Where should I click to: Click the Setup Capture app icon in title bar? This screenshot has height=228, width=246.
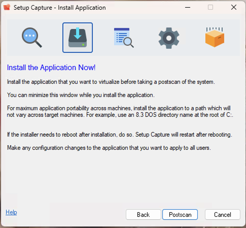coord(7,7)
